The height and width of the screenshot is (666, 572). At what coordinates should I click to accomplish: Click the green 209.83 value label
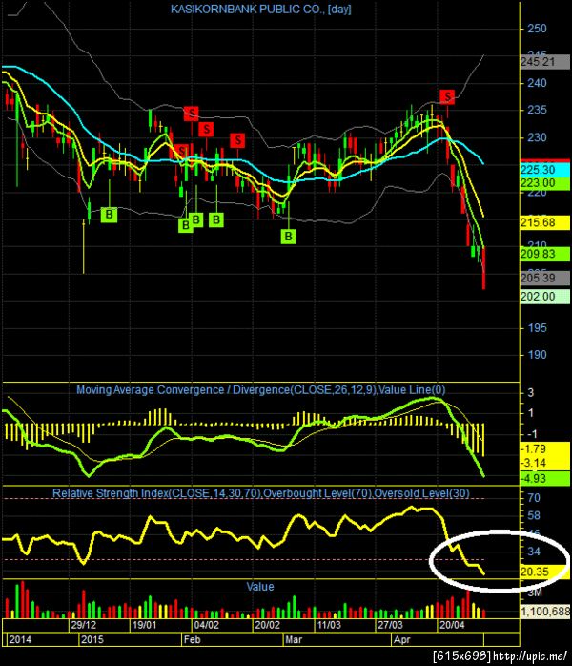545,254
